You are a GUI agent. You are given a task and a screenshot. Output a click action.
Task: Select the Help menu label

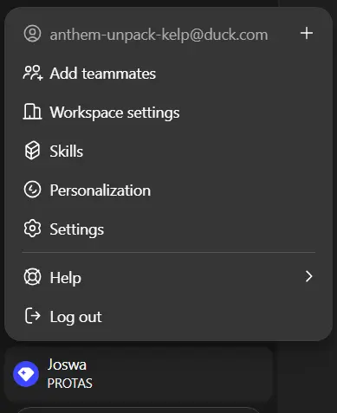point(66,278)
